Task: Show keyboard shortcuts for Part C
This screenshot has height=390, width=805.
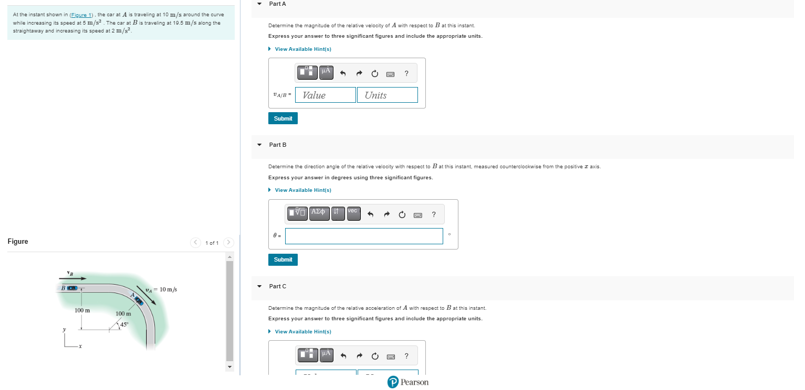Action: [390, 356]
